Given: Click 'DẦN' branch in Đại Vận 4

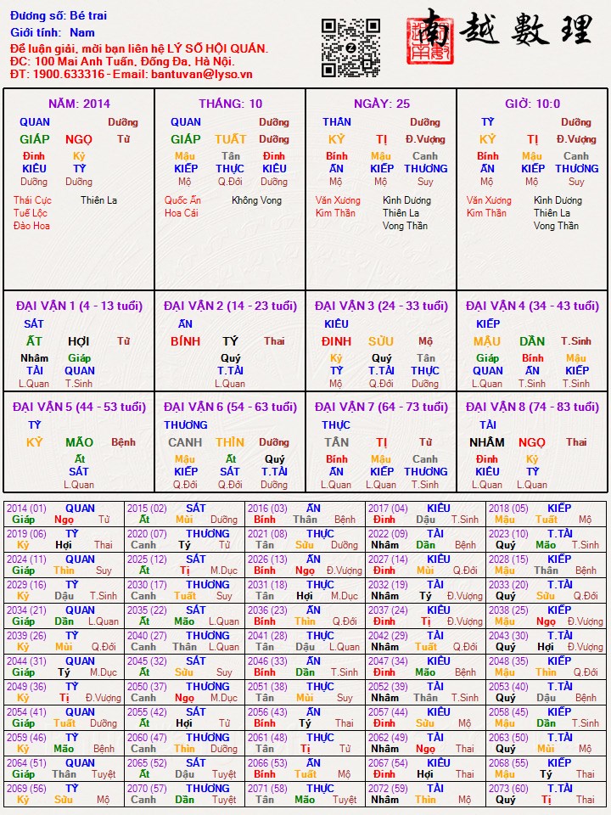Looking at the screenshot, I should (533, 341).
